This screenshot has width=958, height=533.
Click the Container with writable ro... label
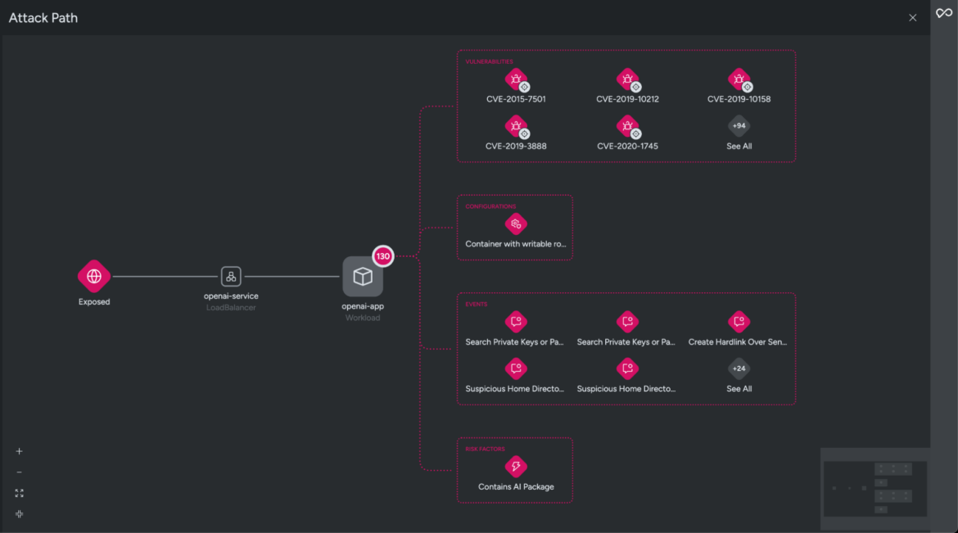click(516, 244)
